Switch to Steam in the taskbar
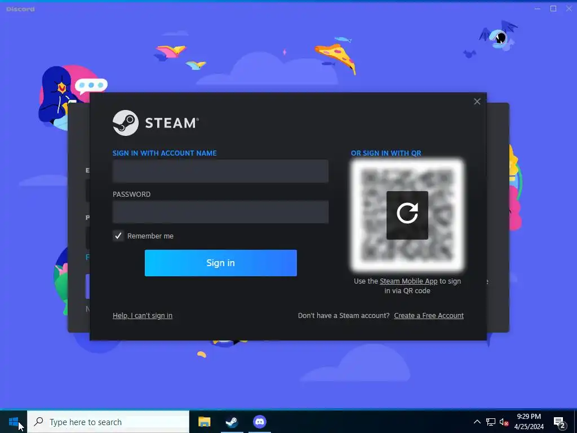Image resolution: width=577 pixels, height=433 pixels. [x=232, y=422]
